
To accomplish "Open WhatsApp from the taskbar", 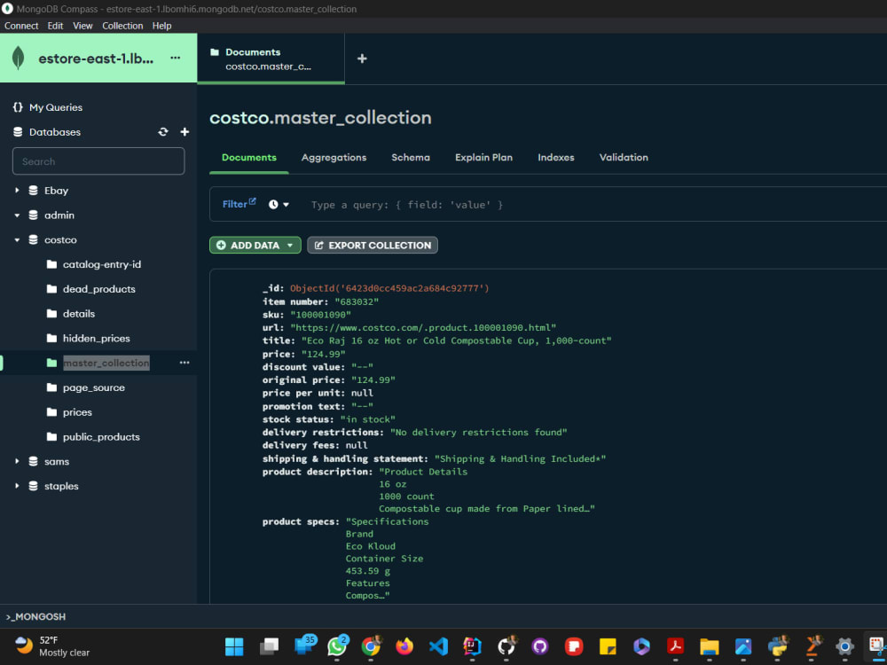I will 338,645.
